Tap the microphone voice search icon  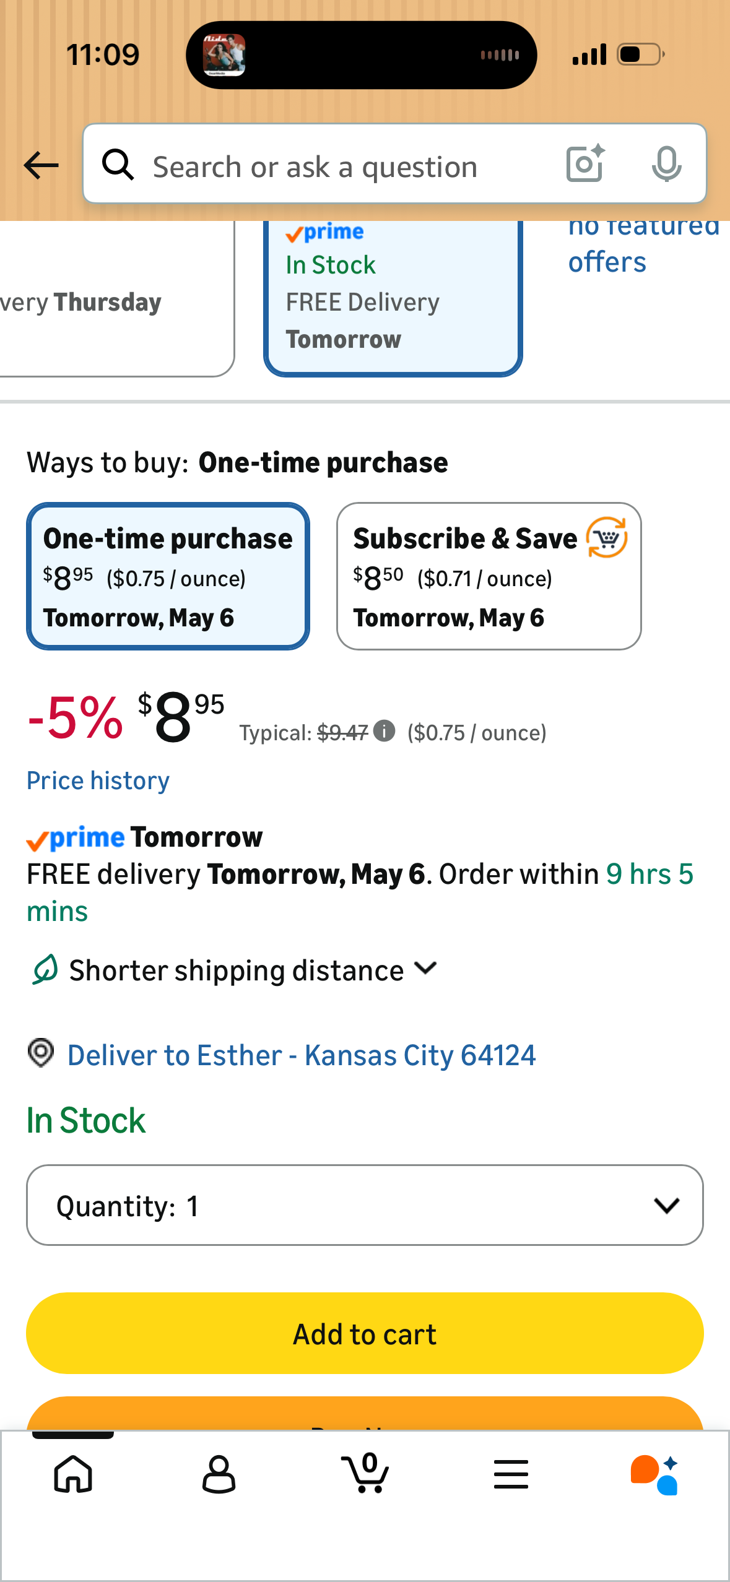[x=666, y=164]
